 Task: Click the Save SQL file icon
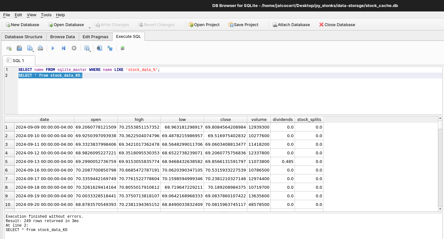(x=30, y=48)
